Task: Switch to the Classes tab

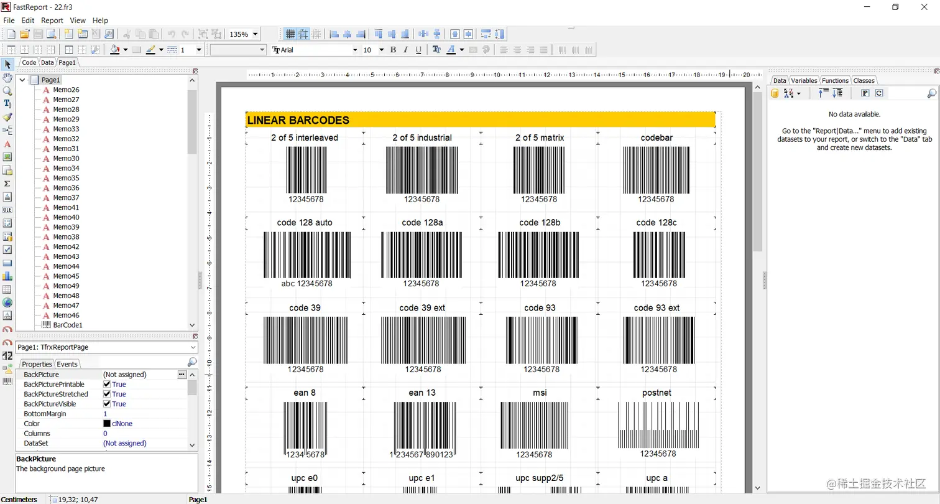Action: [864, 80]
